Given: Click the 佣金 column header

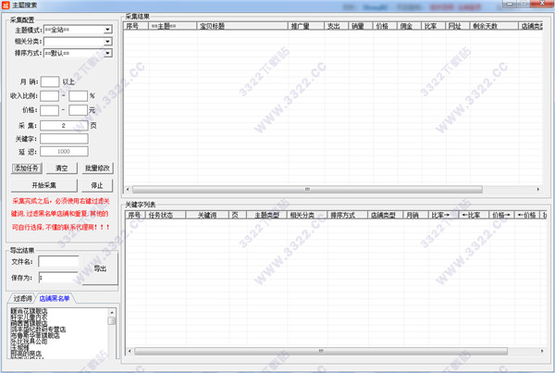Looking at the screenshot, I should pos(409,26).
